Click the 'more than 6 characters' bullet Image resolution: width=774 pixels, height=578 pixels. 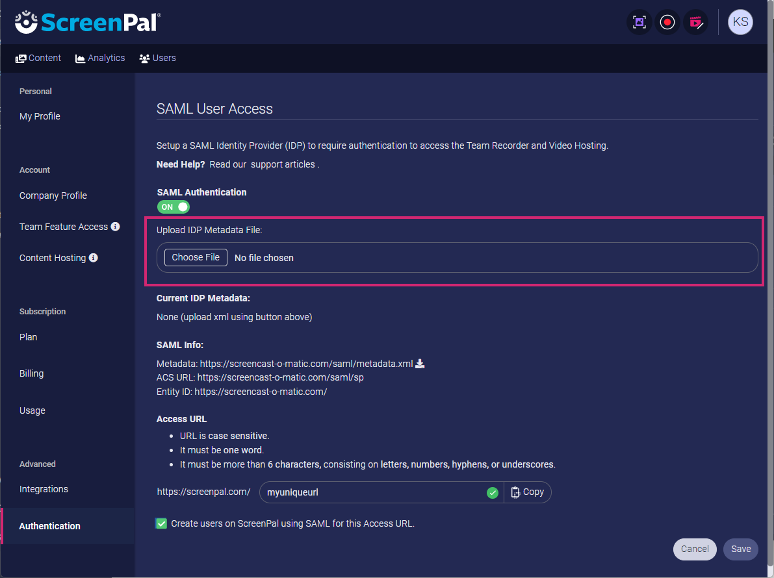368,464
